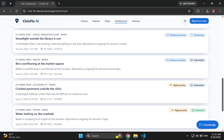This screenshot has width=224, height=140.
Task: Show hidden system tray icons chevron
Action: pos(187,136)
